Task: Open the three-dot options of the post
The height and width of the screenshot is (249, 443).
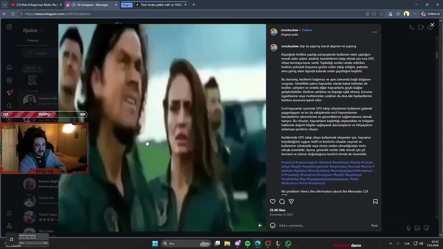Action: pos(375,32)
